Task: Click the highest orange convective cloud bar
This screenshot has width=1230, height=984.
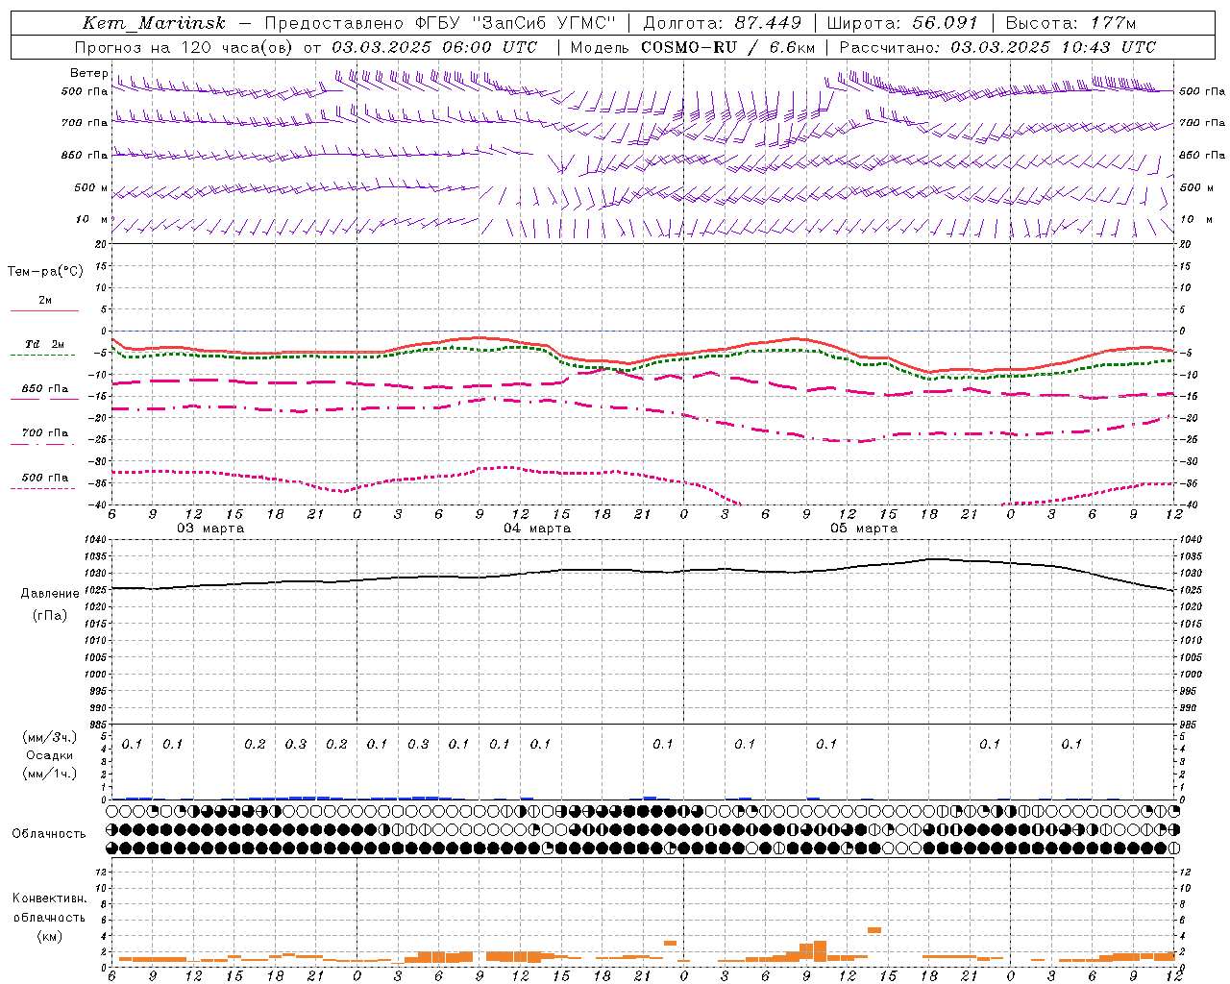Action: (874, 929)
